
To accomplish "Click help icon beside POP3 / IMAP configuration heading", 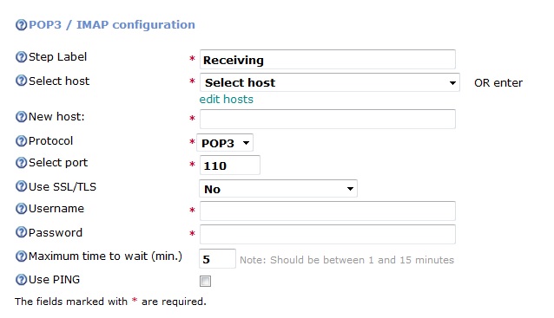I will point(21,25).
